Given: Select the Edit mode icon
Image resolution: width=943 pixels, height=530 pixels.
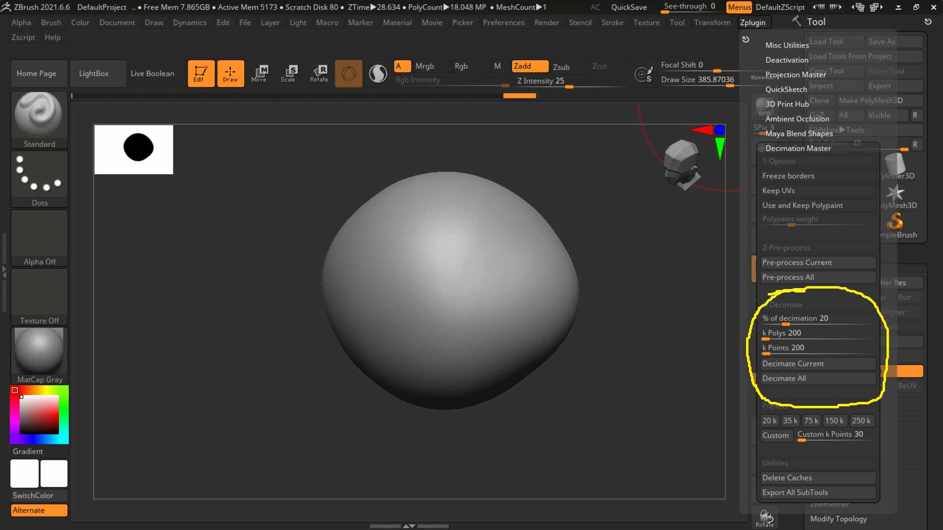Looking at the screenshot, I should [201, 74].
